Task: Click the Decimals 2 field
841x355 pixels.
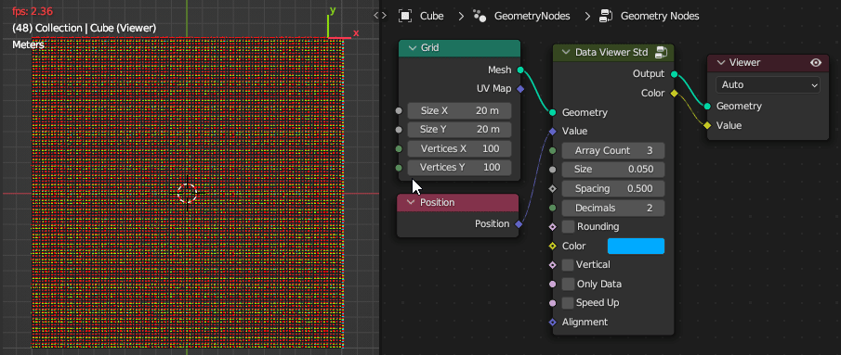Action: tap(613, 208)
